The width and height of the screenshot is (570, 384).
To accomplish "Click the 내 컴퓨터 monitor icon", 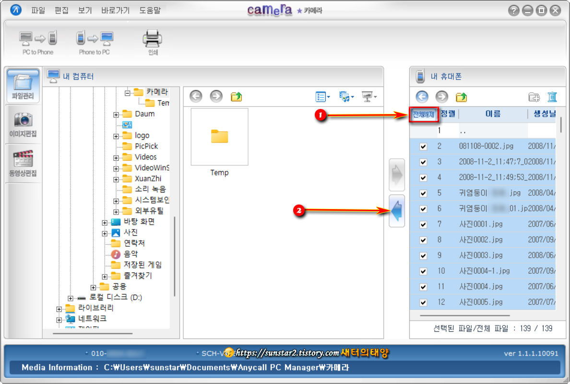I will pyautogui.click(x=53, y=76).
